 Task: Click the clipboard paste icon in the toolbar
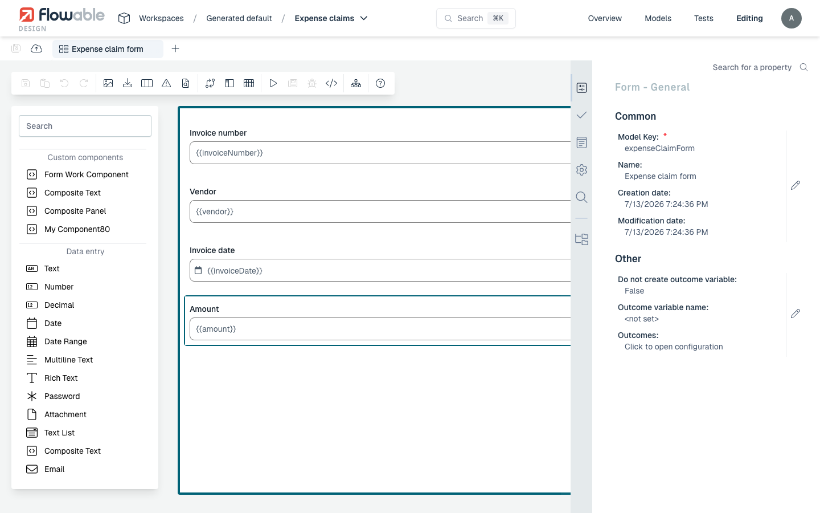point(45,83)
